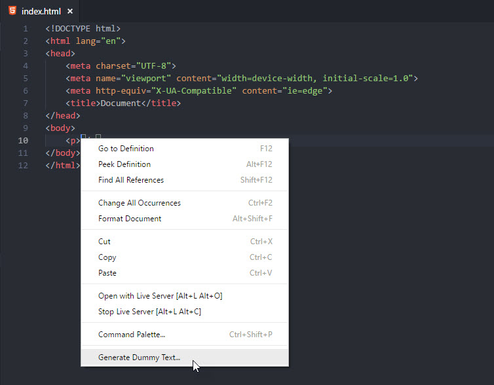Choose Generate Dummy Text...

tap(185, 357)
